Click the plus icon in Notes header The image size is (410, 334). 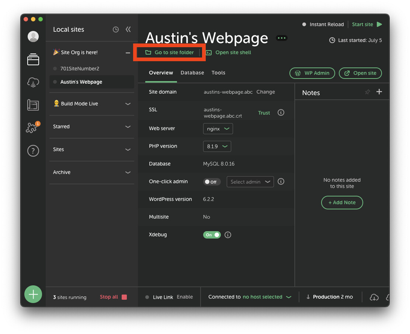click(379, 92)
